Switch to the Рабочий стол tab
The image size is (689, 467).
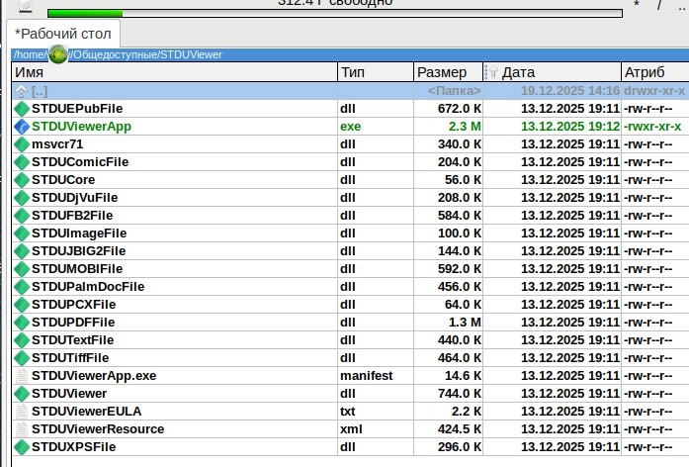point(64,35)
